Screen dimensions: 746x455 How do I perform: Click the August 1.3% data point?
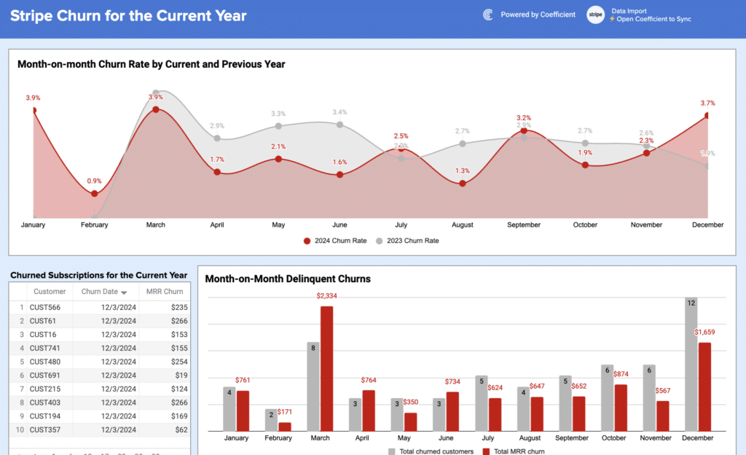(x=463, y=183)
